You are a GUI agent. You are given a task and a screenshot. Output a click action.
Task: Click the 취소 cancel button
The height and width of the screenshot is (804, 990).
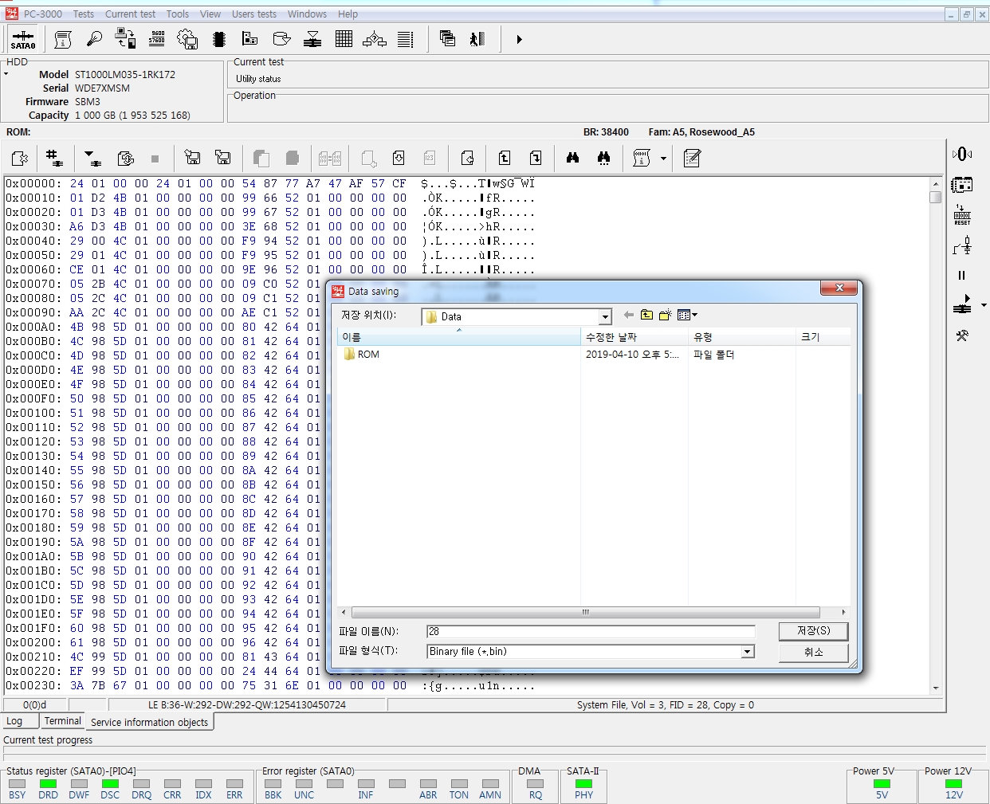point(813,652)
